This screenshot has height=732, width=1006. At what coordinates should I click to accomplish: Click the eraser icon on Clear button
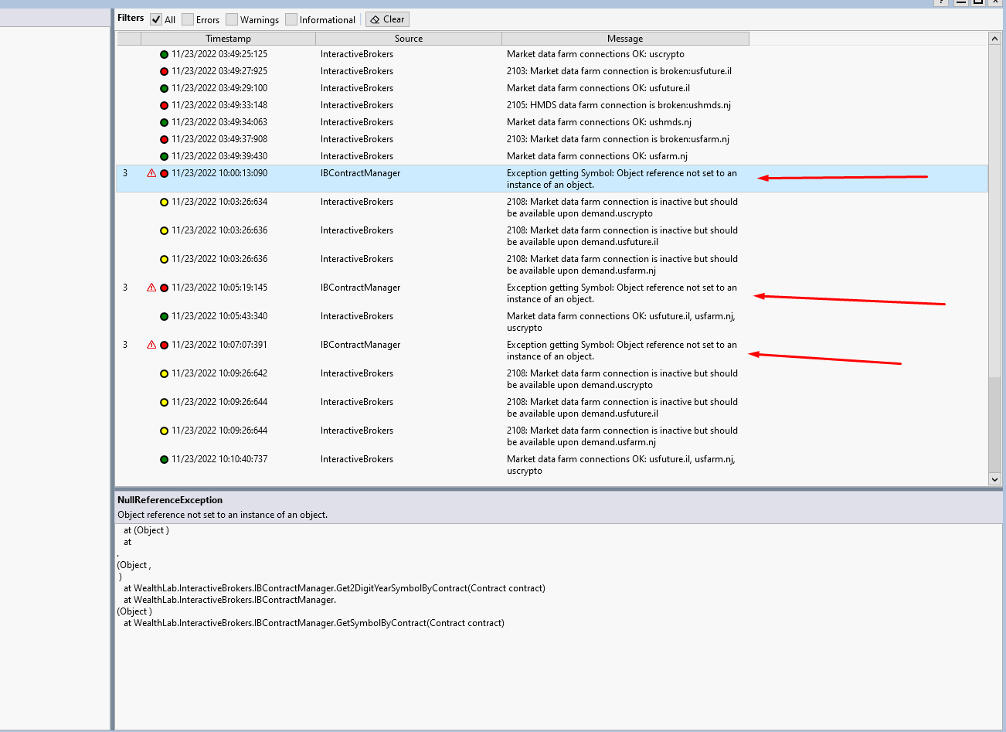[x=375, y=20]
